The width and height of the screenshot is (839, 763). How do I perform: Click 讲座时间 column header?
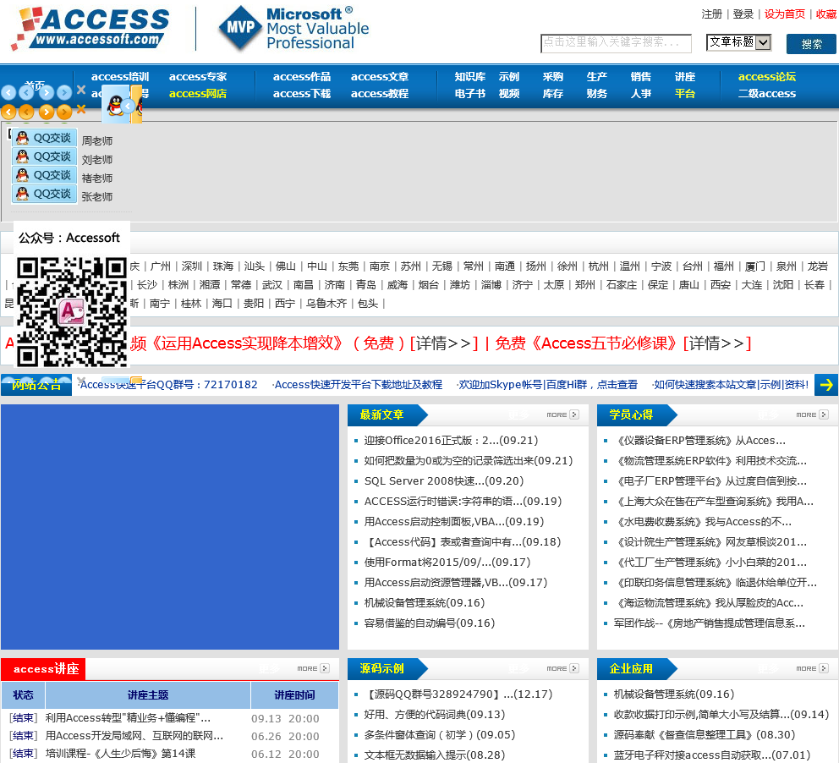click(294, 695)
